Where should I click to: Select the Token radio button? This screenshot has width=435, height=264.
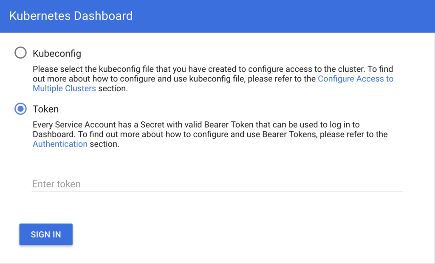point(20,109)
